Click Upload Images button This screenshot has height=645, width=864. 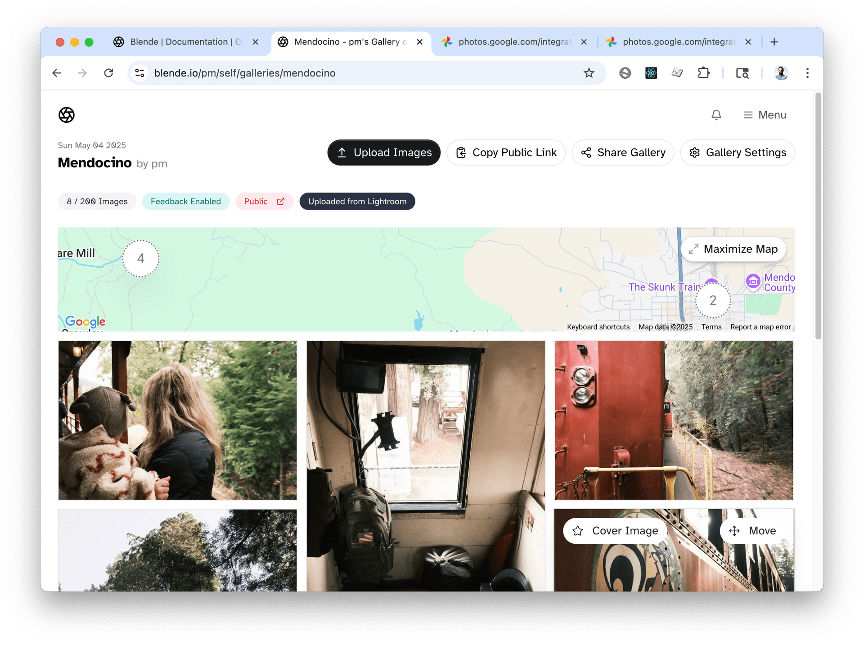(384, 152)
